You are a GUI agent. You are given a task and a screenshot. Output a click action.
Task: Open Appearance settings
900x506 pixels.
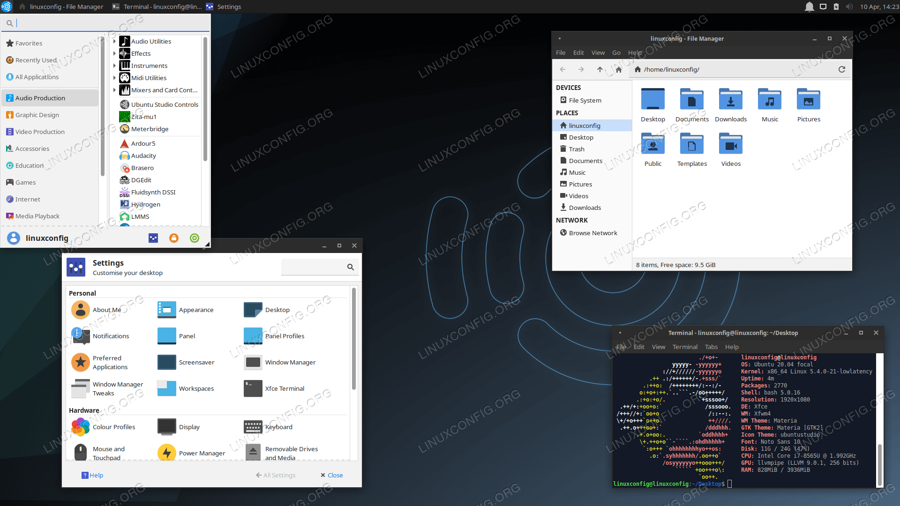point(186,310)
